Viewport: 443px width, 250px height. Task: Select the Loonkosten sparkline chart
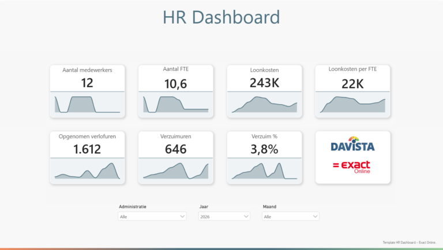(x=264, y=104)
